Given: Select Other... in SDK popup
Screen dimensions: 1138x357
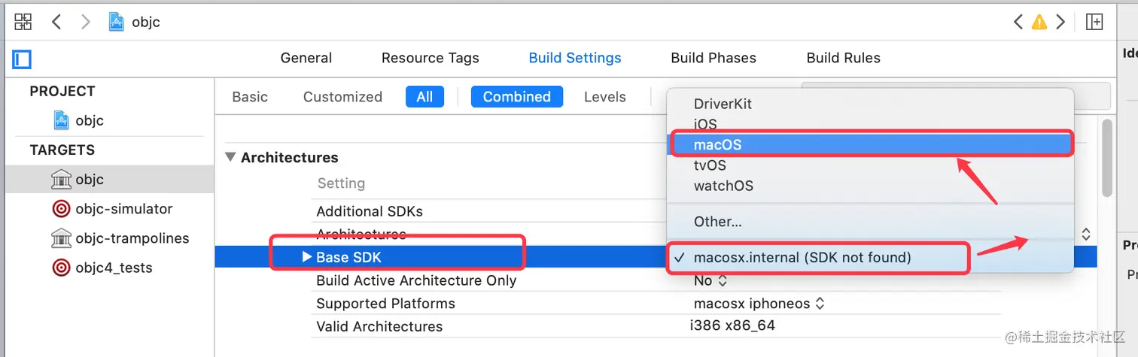Looking at the screenshot, I should [717, 222].
